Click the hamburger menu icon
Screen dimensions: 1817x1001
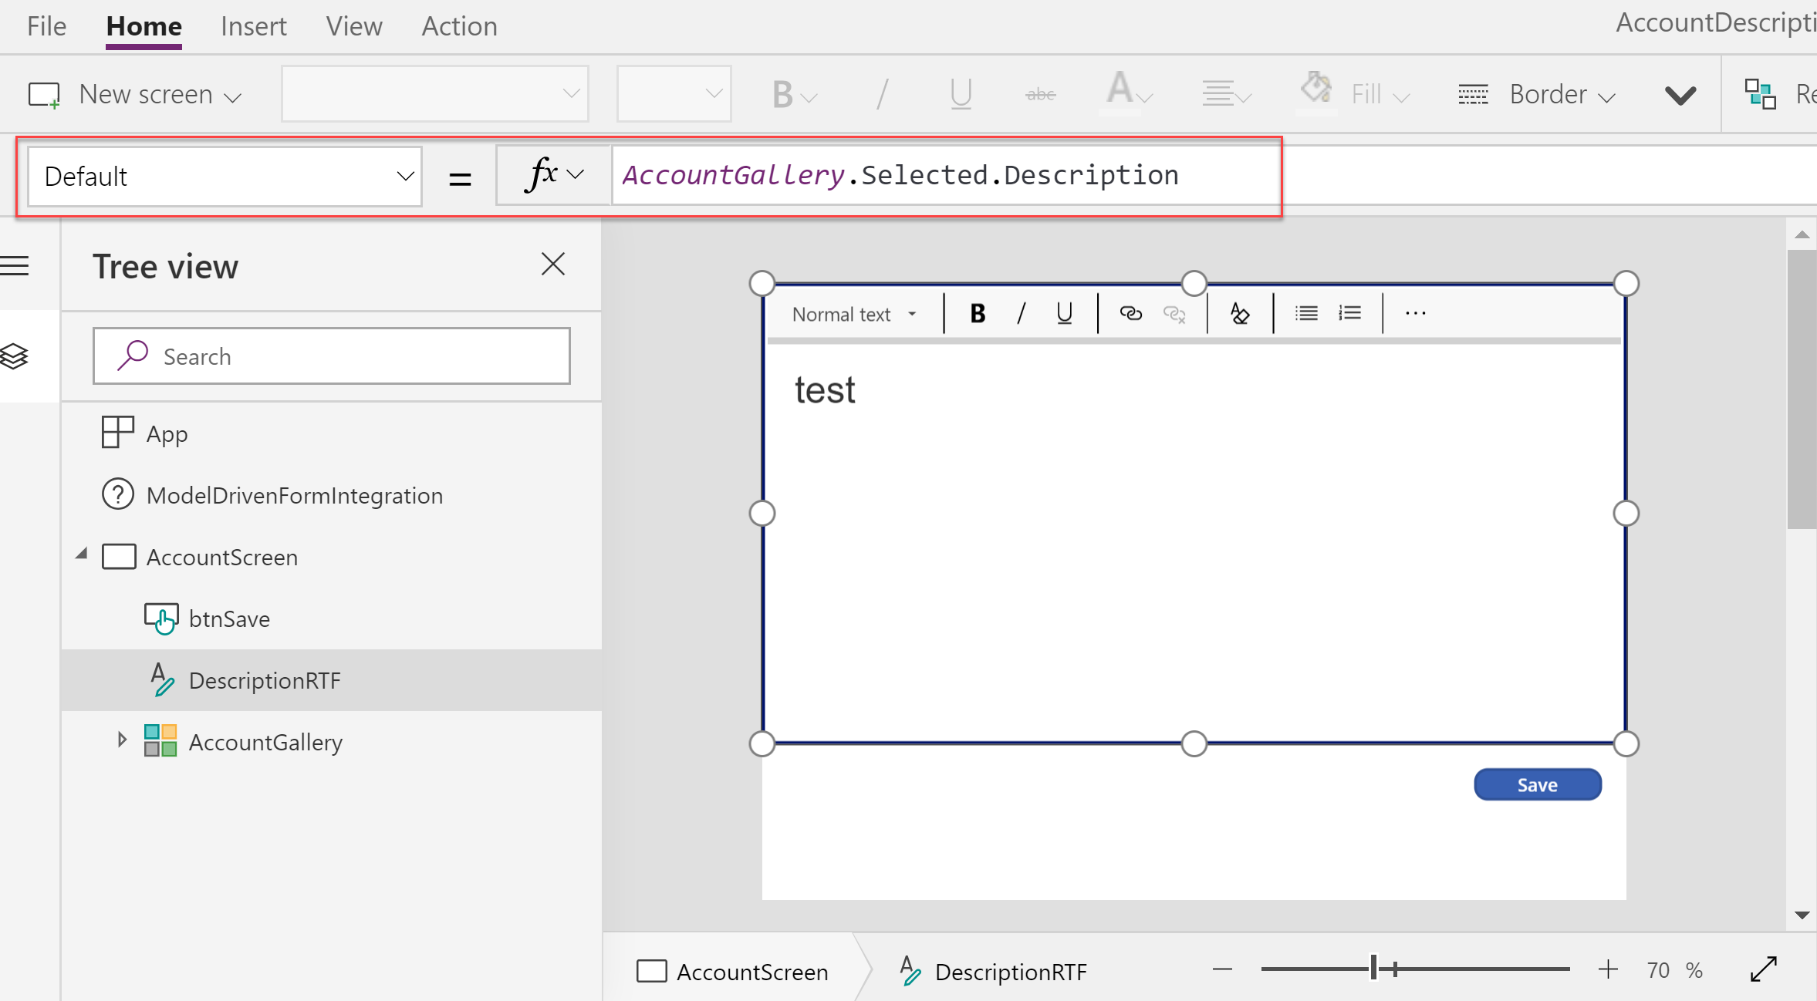[x=15, y=266]
